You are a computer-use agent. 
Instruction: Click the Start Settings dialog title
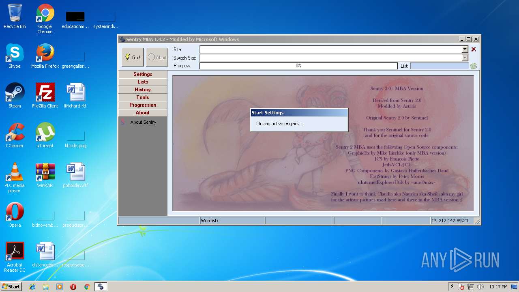click(x=268, y=113)
